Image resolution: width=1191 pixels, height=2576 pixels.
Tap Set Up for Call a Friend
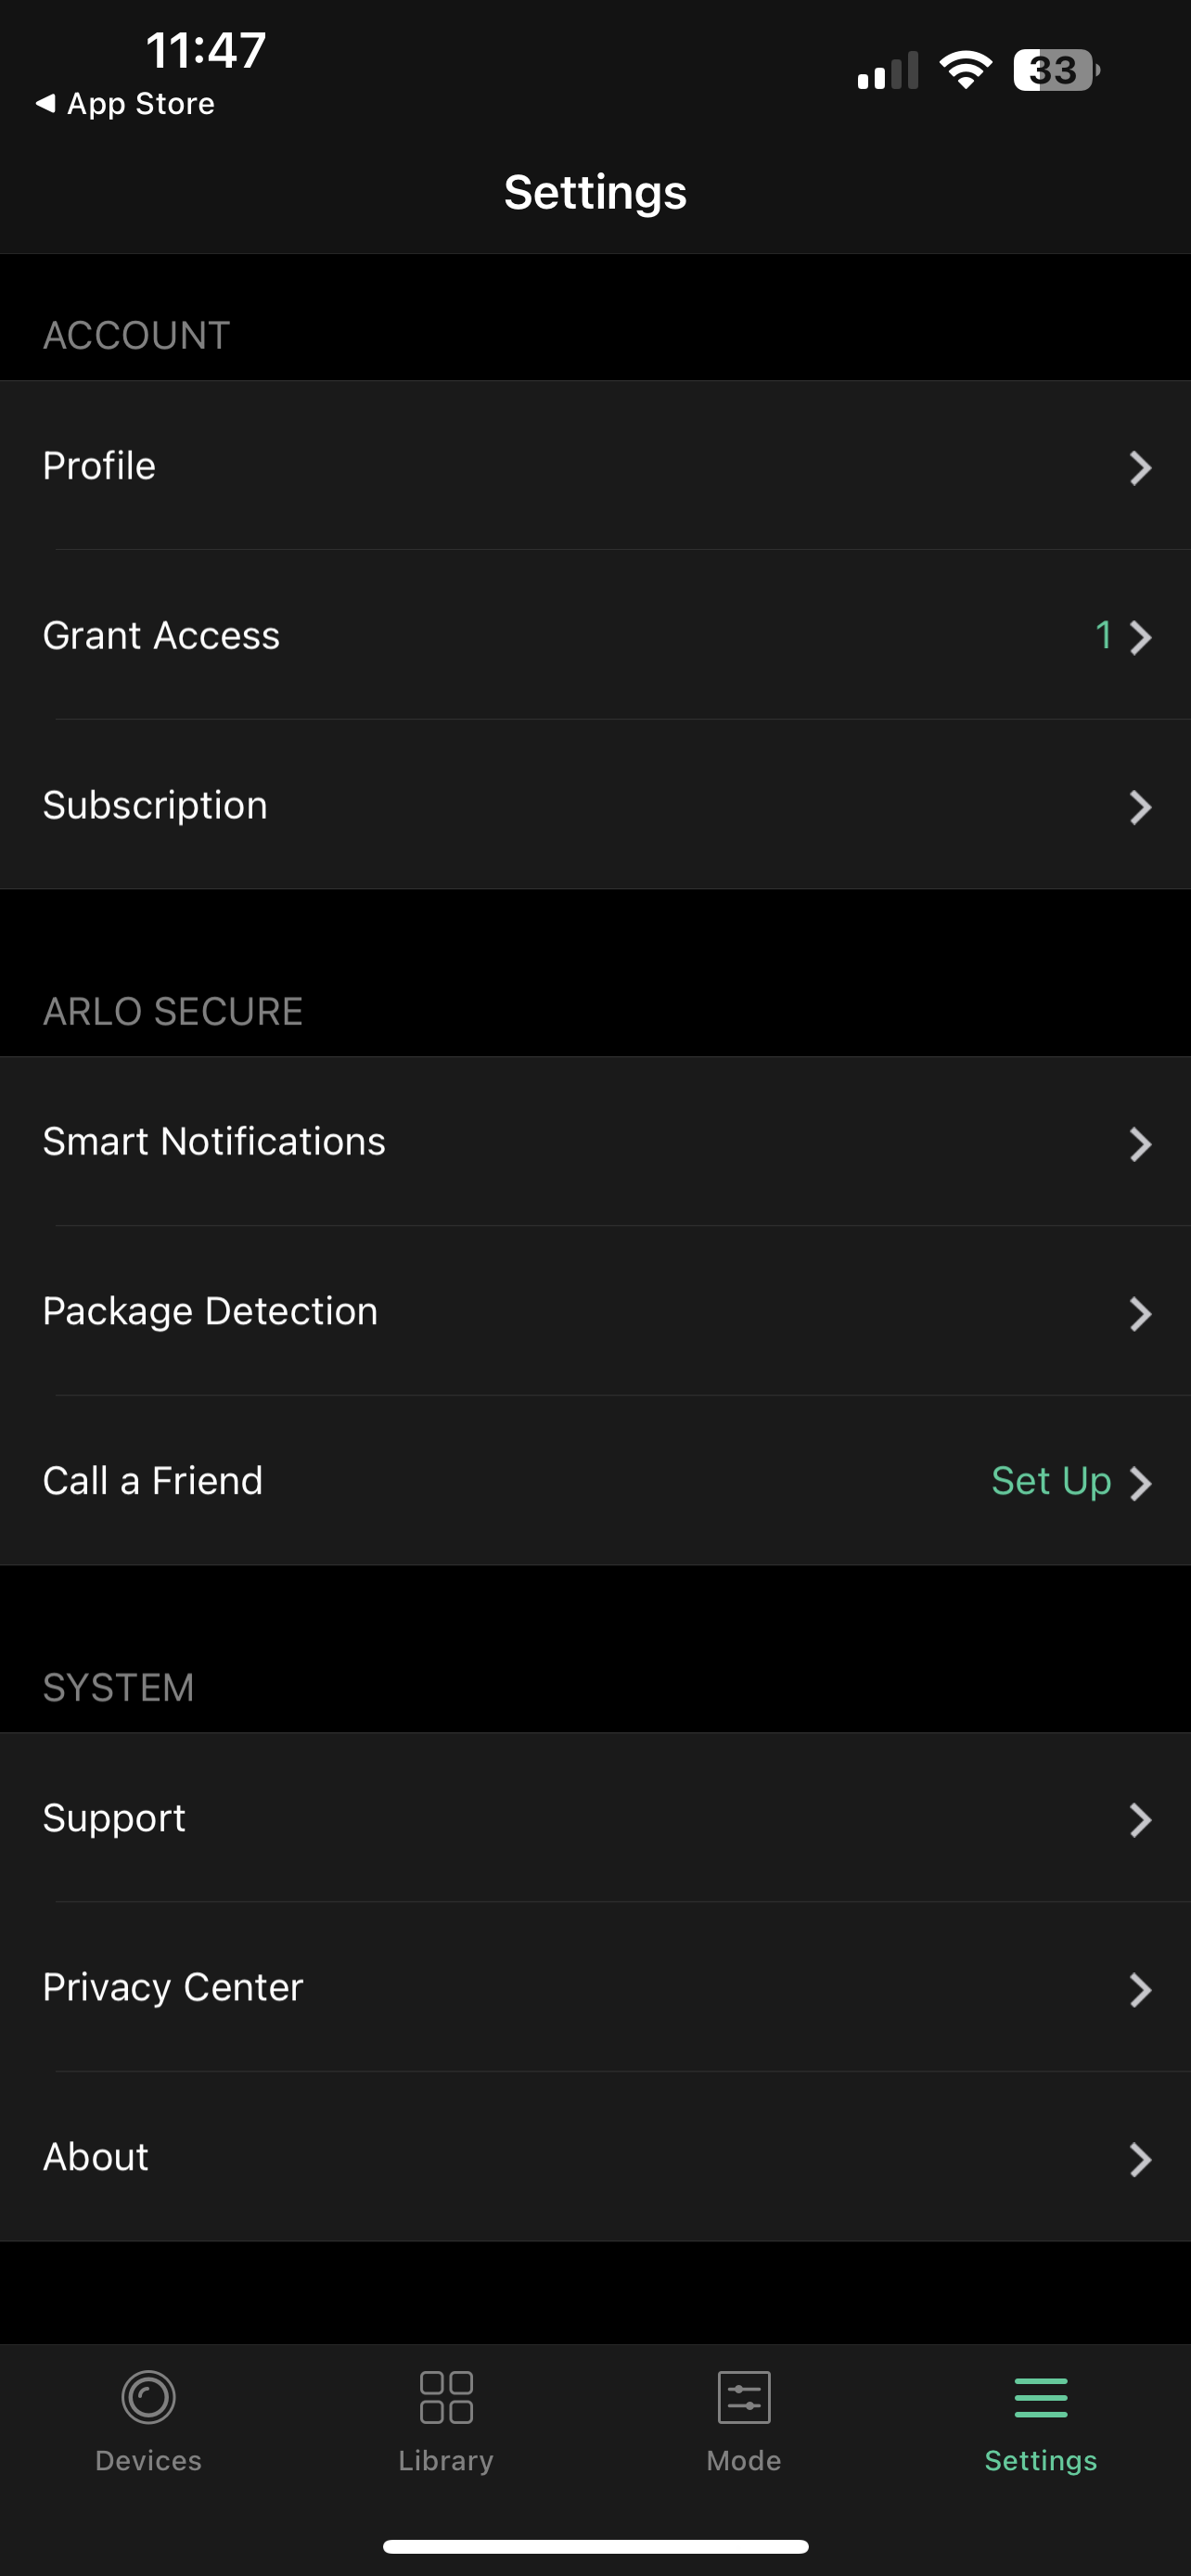(1051, 1481)
